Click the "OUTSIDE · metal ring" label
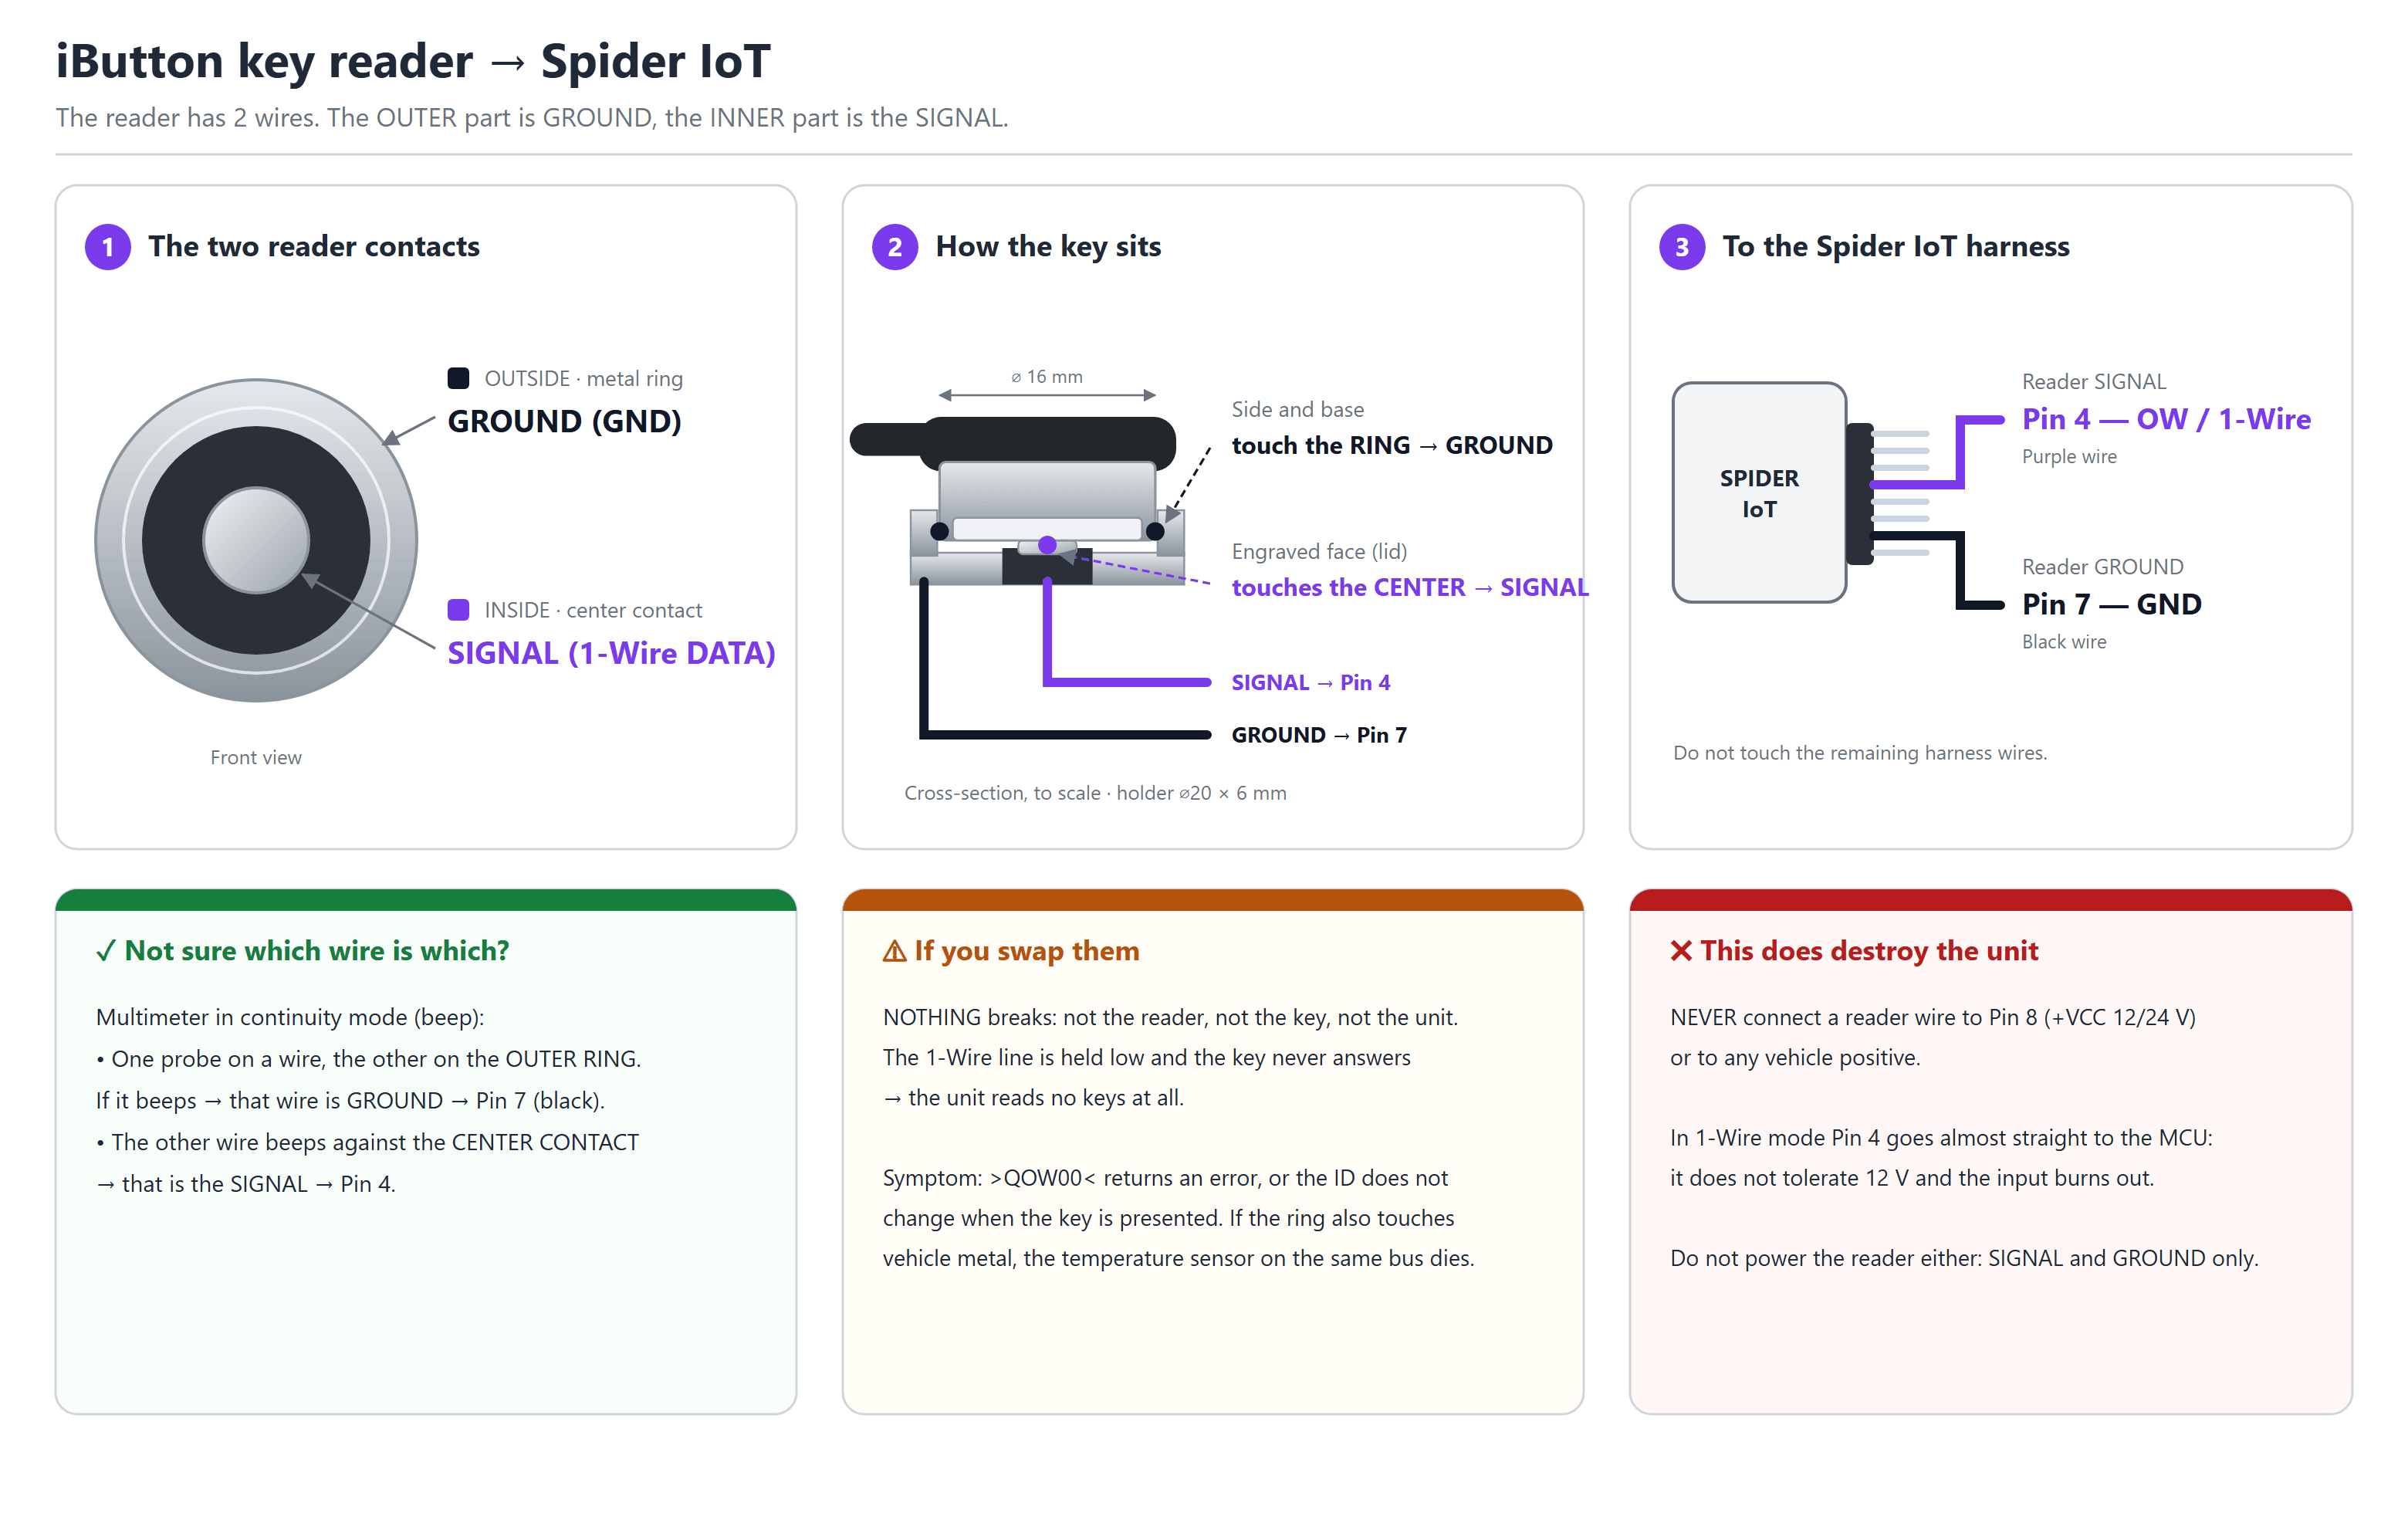 584,379
